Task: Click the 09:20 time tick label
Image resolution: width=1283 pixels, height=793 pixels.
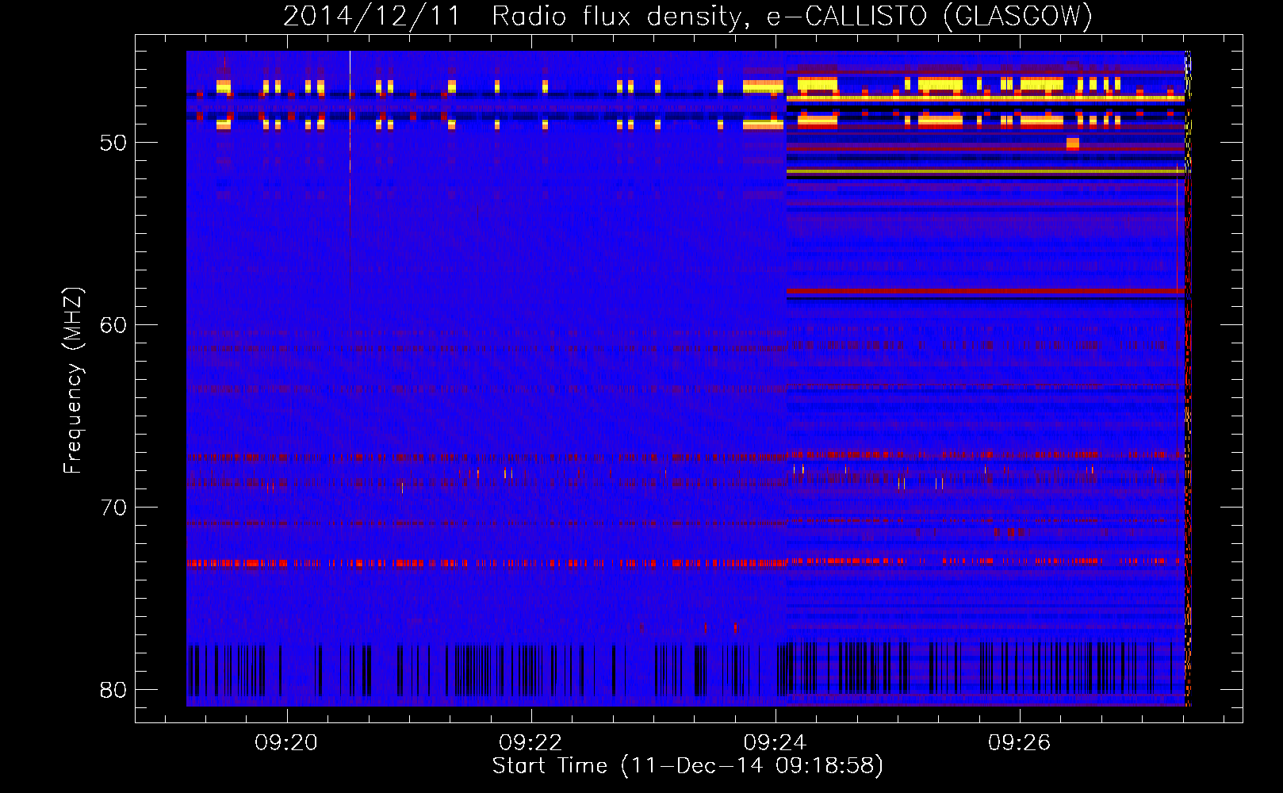Action: pyautogui.click(x=285, y=742)
